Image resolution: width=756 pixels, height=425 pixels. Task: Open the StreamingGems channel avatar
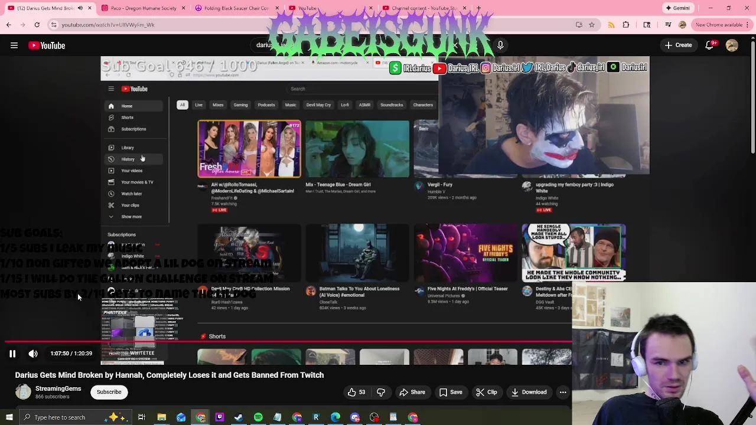pos(23,392)
